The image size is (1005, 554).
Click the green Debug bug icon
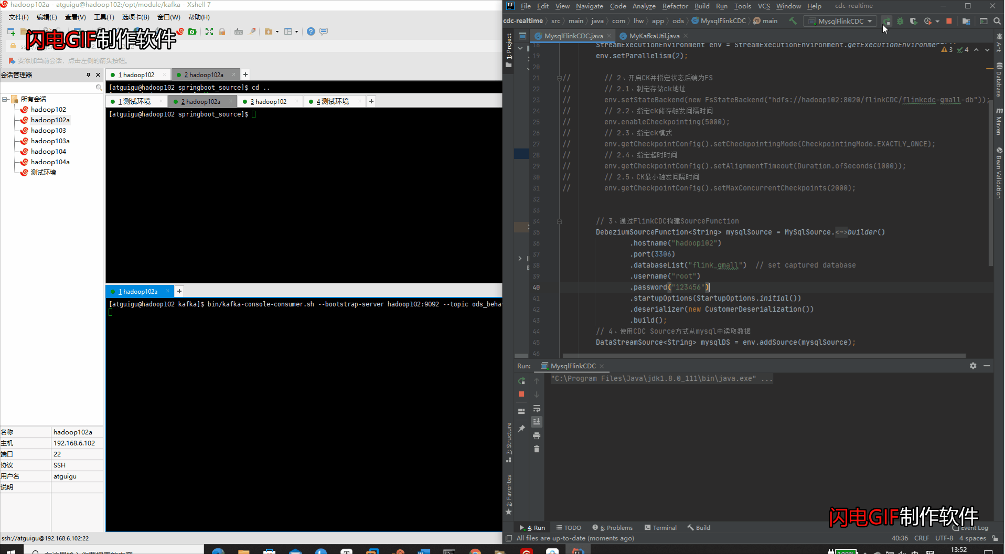900,21
